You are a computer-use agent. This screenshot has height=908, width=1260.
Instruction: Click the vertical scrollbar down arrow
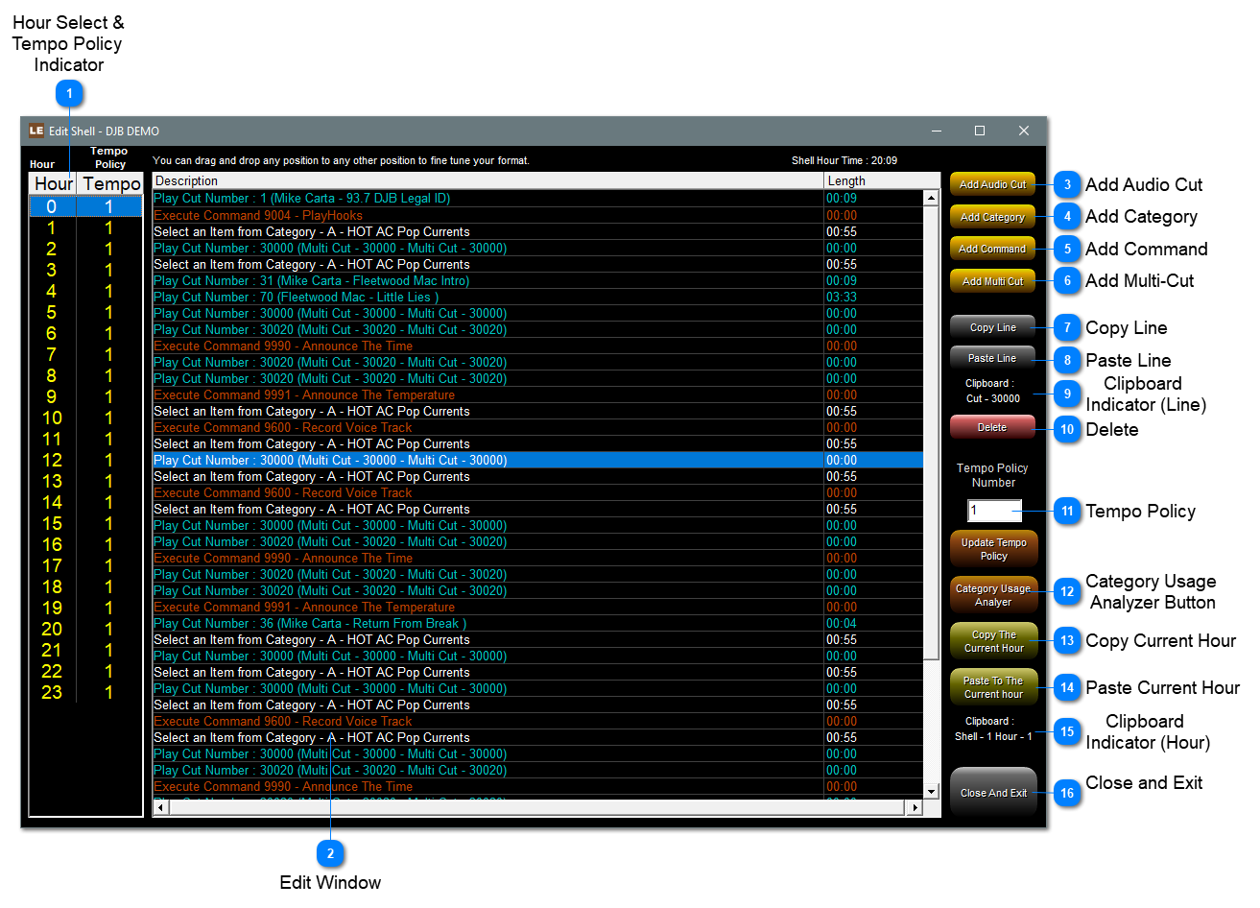pos(931,791)
